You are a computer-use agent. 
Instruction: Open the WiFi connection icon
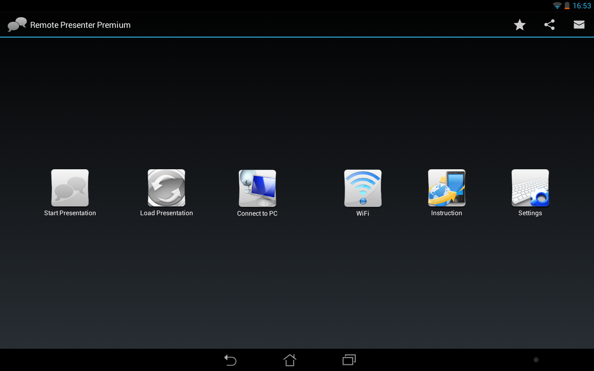click(x=363, y=188)
